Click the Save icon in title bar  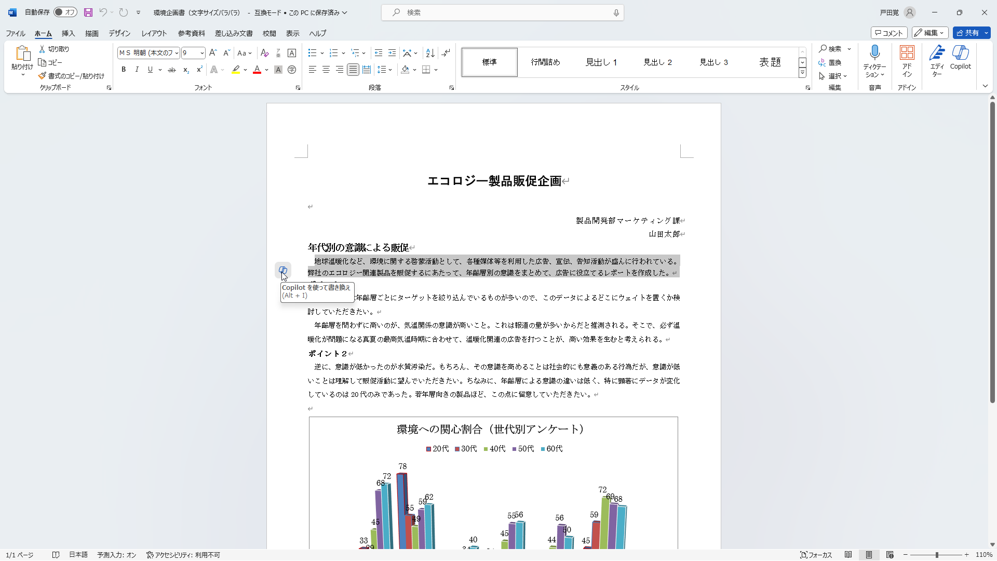click(88, 12)
